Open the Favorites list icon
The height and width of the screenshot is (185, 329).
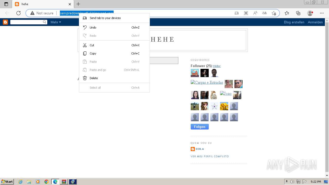(x=287, y=13)
